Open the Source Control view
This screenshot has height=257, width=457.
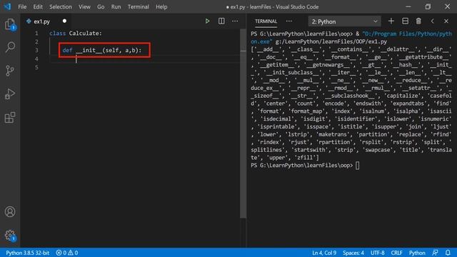coord(10,71)
